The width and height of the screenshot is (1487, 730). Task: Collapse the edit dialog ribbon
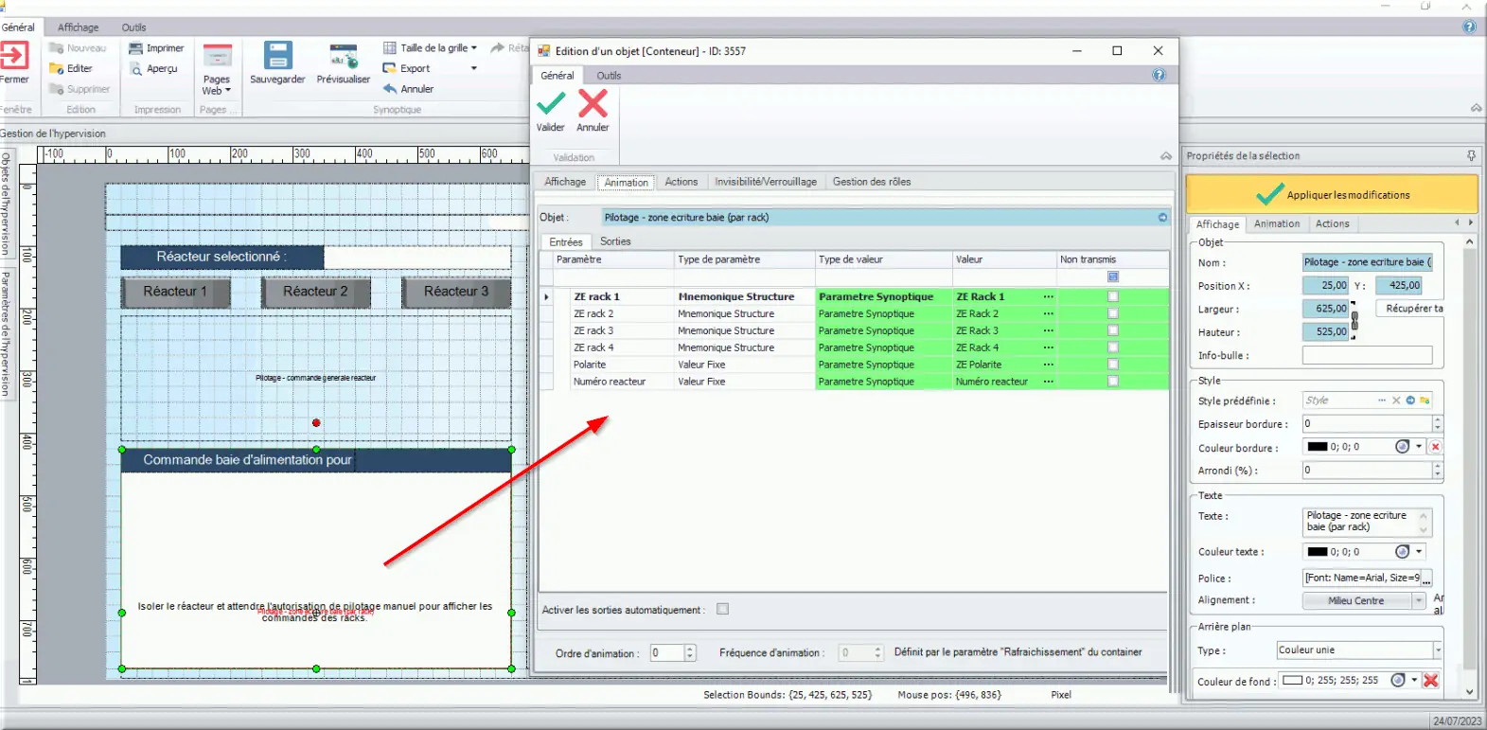pos(1165,156)
